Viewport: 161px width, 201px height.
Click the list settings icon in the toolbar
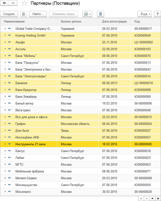(x=100, y=14)
